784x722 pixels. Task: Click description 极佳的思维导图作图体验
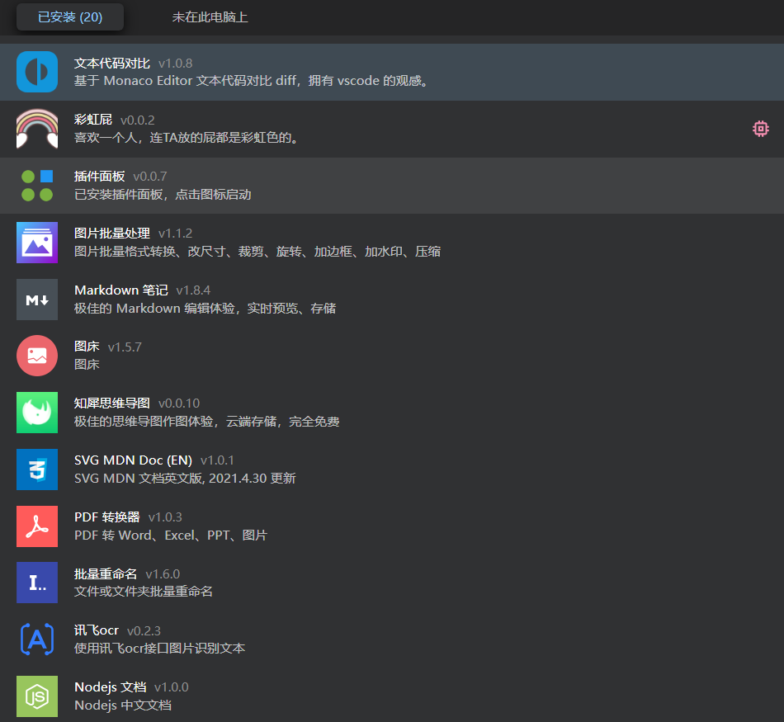click(207, 422)
